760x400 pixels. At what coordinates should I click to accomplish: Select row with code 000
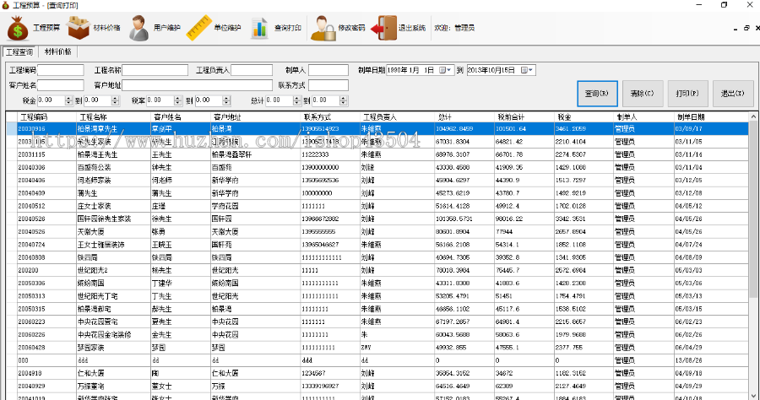[377, 360]
